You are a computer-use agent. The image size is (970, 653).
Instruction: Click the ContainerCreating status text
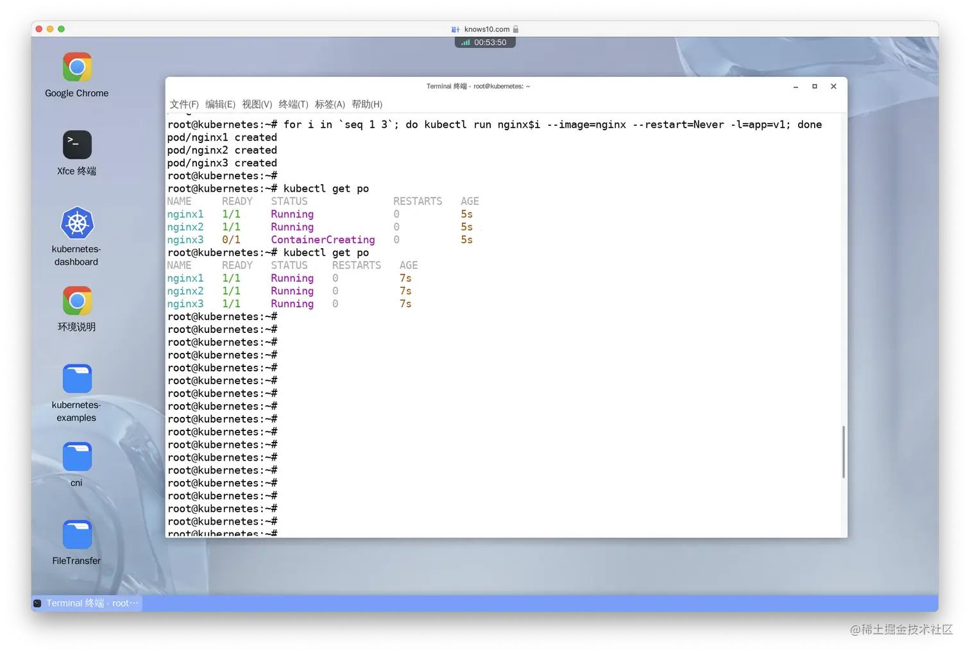click(x=323, y=240)
